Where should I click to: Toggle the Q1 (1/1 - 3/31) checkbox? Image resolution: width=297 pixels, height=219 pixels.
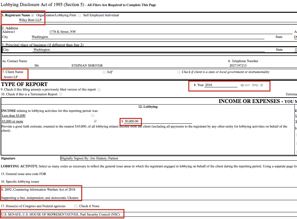tap(262, 85)
